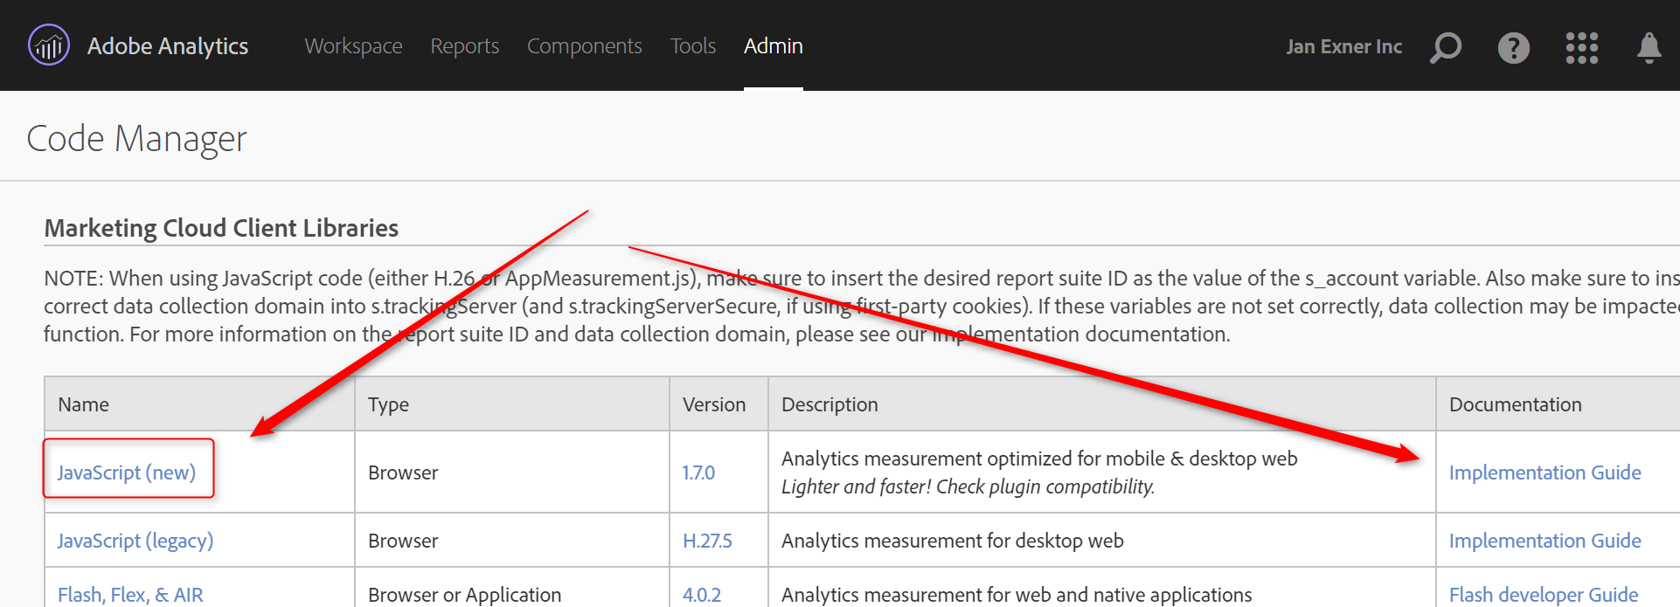Image resolution: width=1680 pixels, height=607 pixels.
Task: Open the app switcher grid icon
Action: coord(1581,47)
